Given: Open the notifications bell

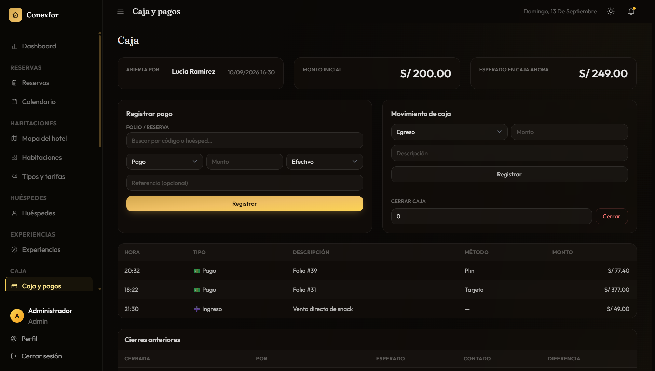Looking at the screenshot, I should pyautogui.click(x=631, y=11).
